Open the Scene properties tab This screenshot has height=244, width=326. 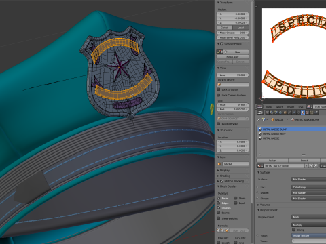276,113
